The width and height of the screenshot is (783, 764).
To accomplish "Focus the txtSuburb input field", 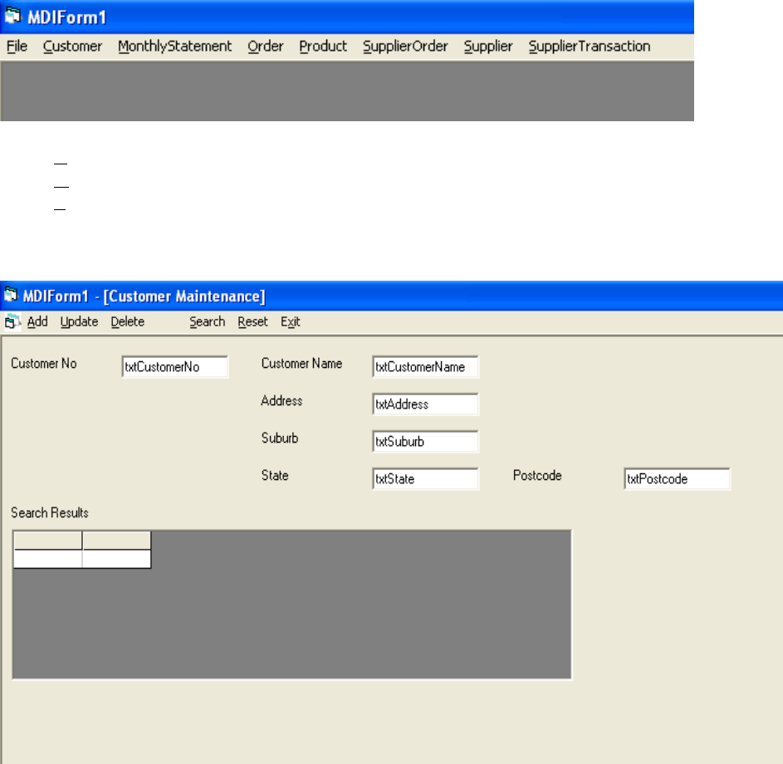I will 425,442.
